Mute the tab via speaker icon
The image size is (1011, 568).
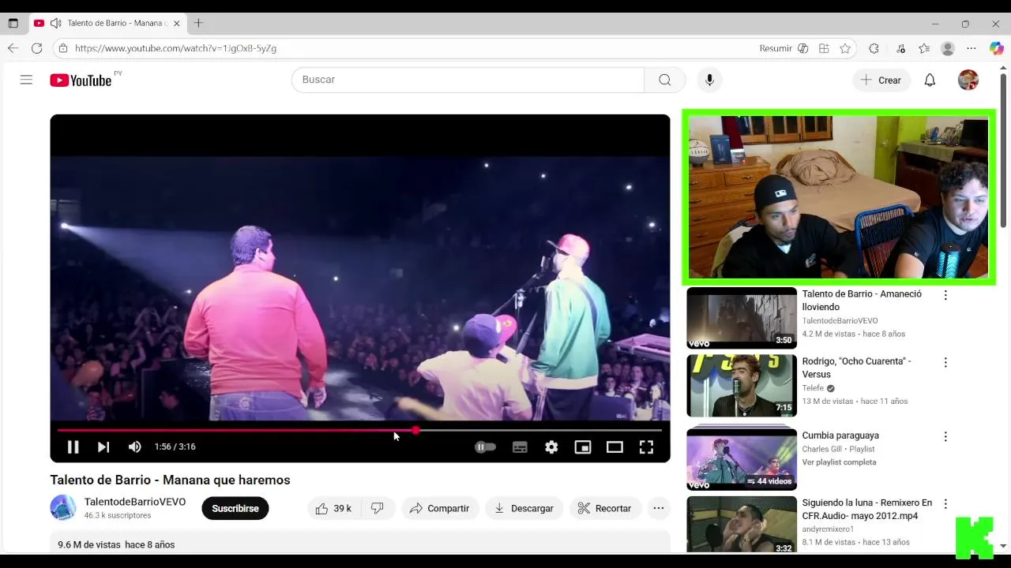[55, 23]
